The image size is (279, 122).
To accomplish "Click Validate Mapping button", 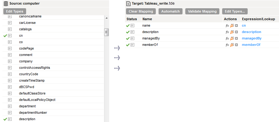I will [202, 11].
